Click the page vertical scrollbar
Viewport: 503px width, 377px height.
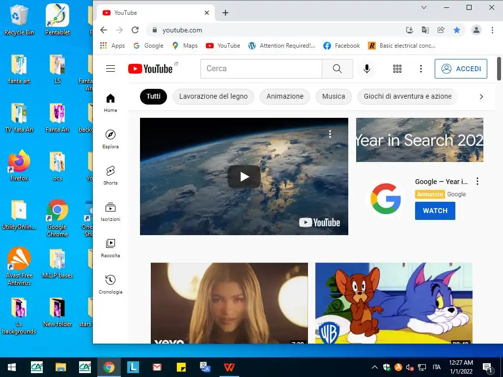point(499,69)
